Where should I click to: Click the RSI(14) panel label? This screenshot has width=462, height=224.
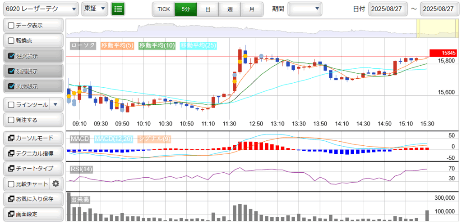point(81,170)
